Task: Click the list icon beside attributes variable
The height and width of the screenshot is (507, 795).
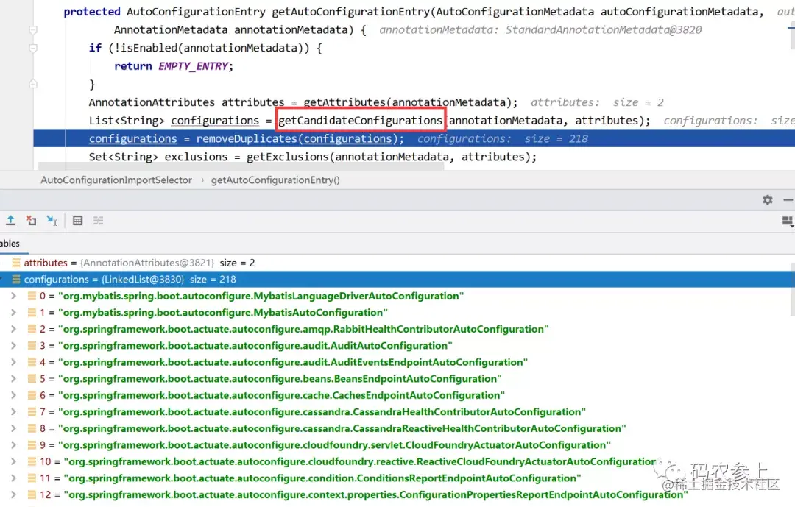Action: (x=16, y=263)
